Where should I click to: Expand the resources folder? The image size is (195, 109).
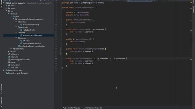11,49
